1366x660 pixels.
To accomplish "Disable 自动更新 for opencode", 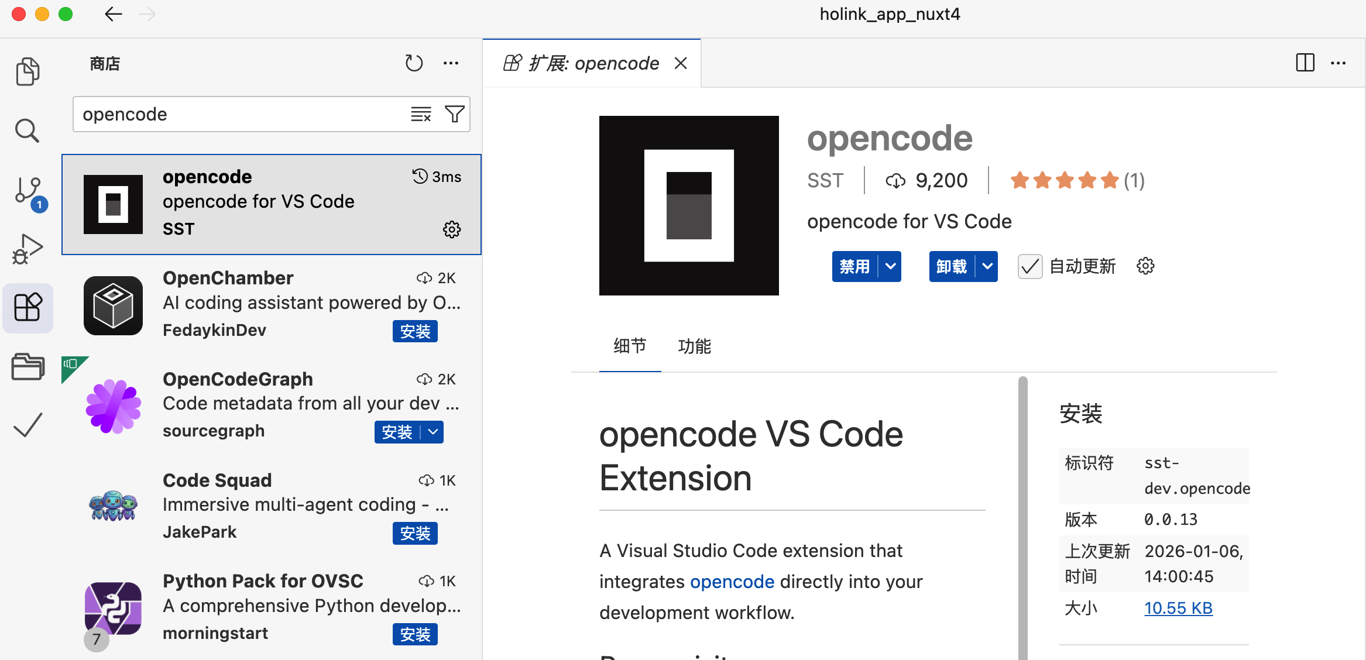I will (x=1029, y=266).
